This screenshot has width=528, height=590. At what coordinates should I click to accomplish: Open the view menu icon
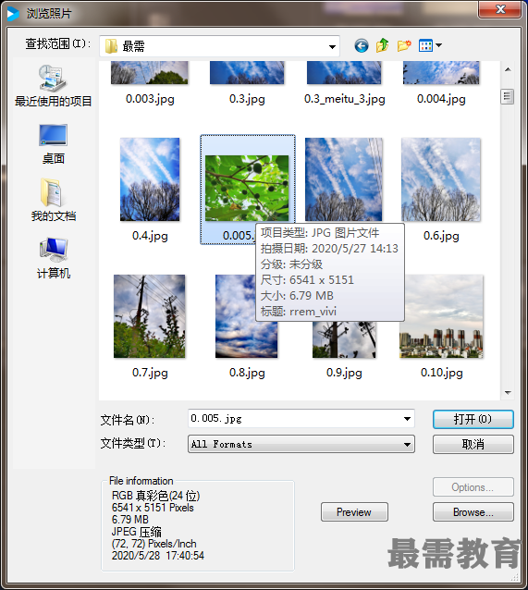(x=425, y=46)
